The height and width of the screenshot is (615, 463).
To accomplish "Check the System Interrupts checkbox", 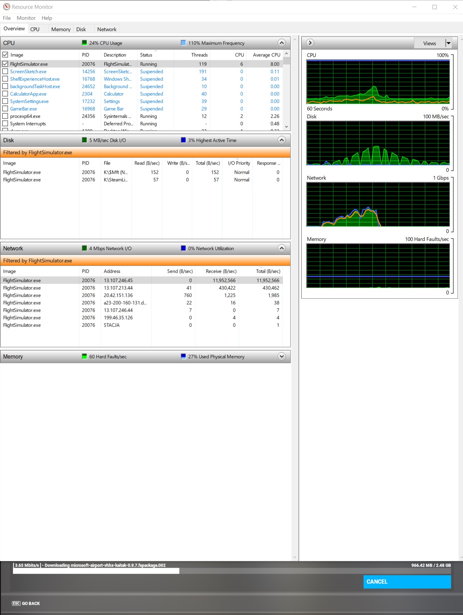I will pyautogui.click(x=5, y=124).
